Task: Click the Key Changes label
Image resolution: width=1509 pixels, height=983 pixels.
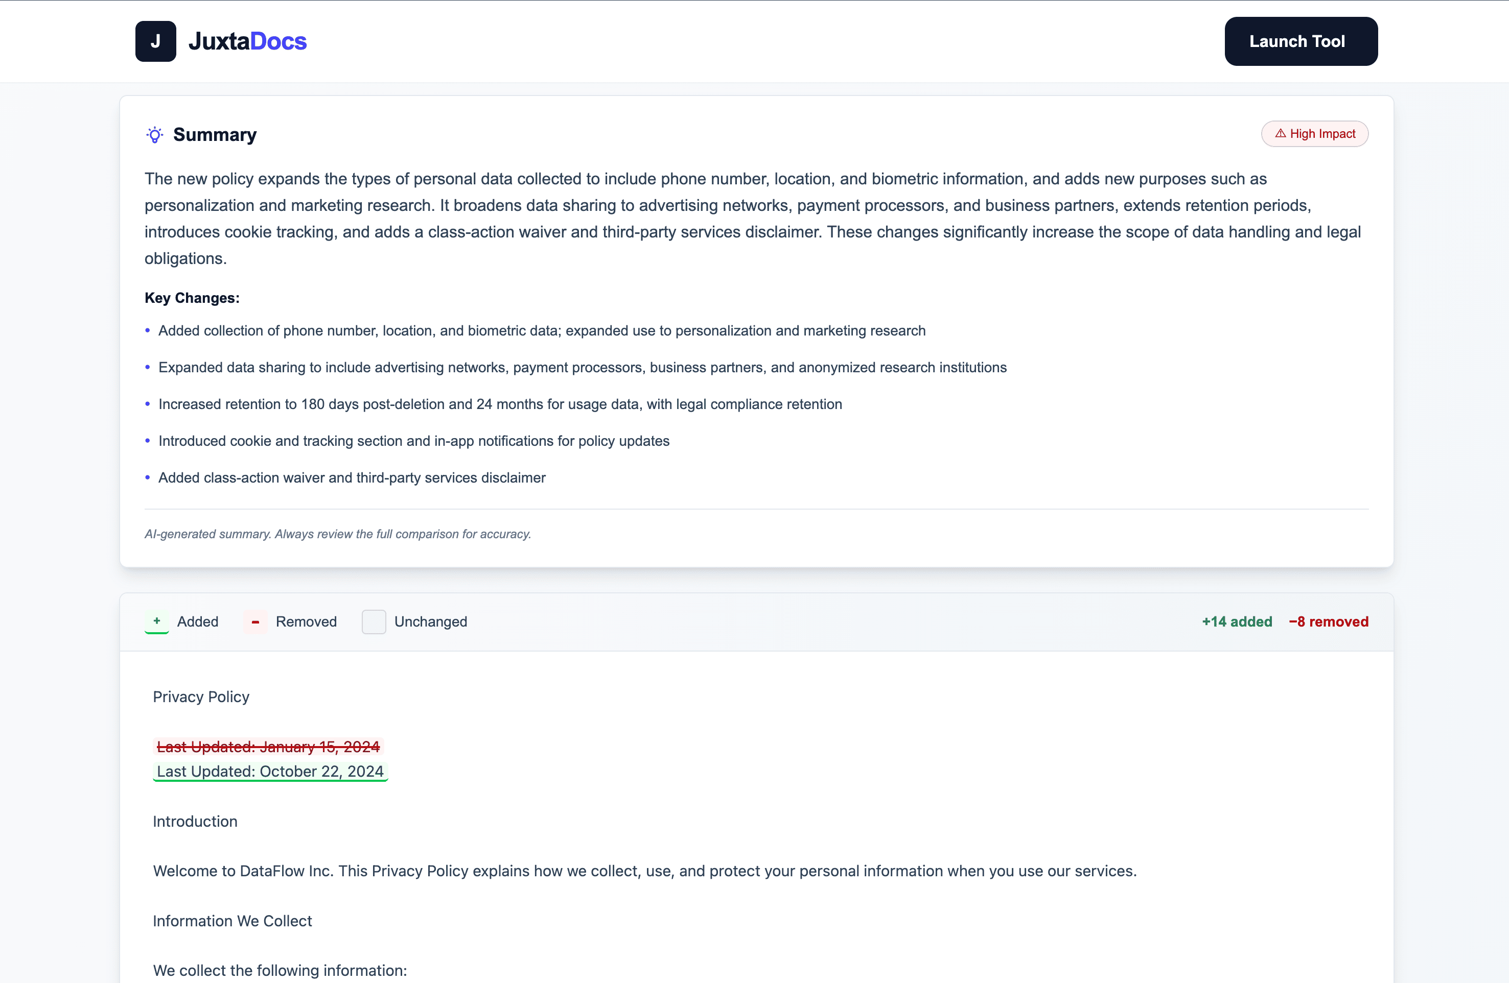Action: [192, 298]
